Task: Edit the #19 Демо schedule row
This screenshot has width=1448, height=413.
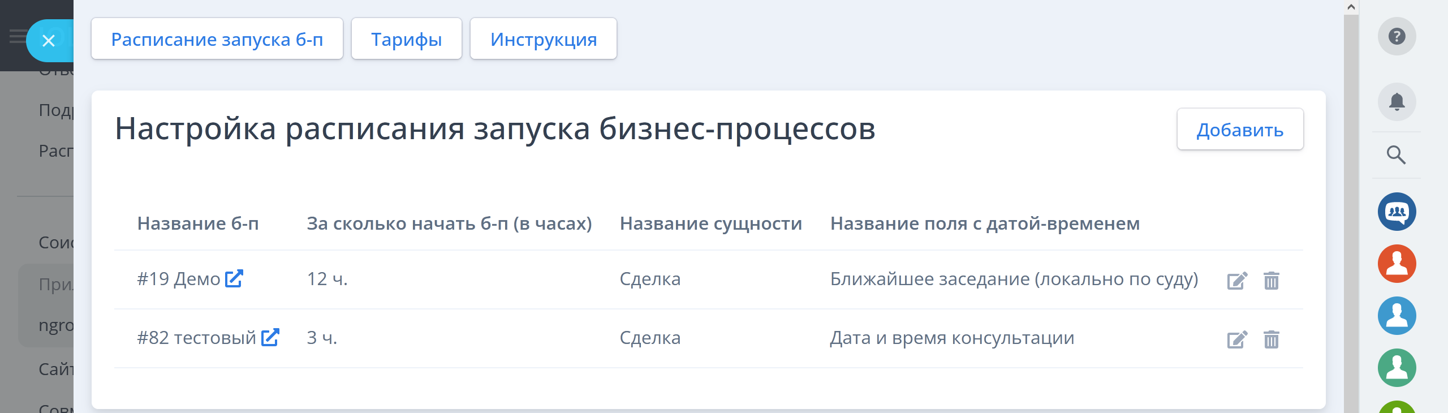Action: (1237, 281)
